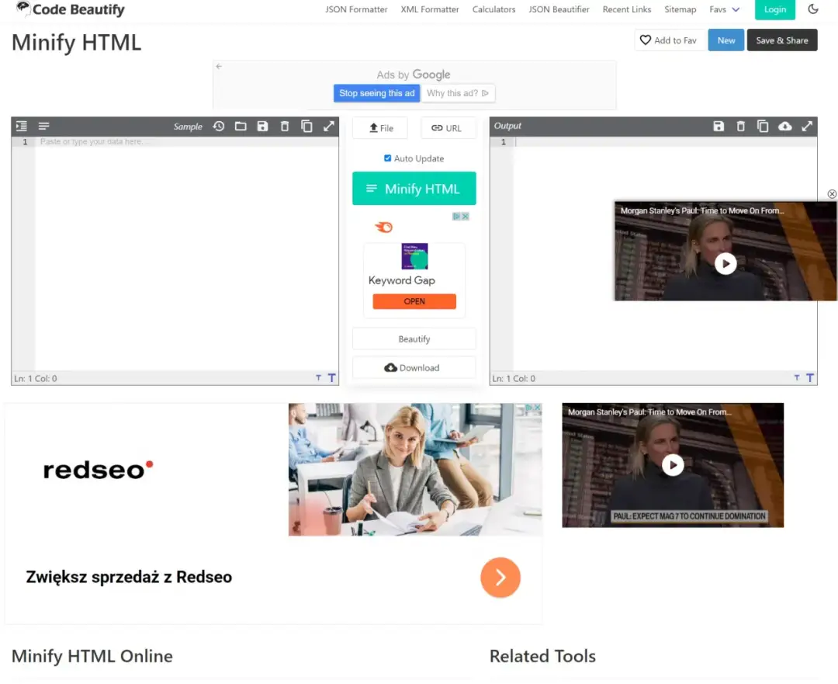The width and height of the screenshot is (838, 684).
Task: Click the Beautify button
Action: [x=414, y=339]
